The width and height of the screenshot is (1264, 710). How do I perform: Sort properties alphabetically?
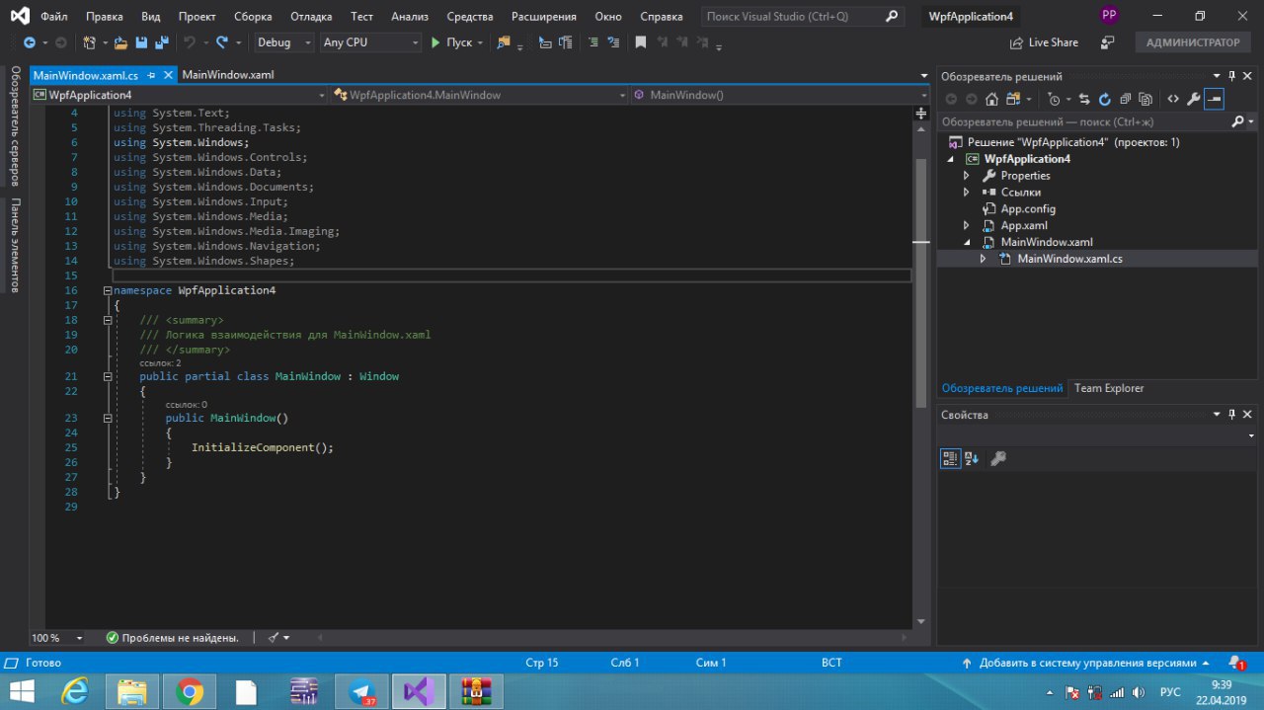pyautogui.click(x=972, y=458)
